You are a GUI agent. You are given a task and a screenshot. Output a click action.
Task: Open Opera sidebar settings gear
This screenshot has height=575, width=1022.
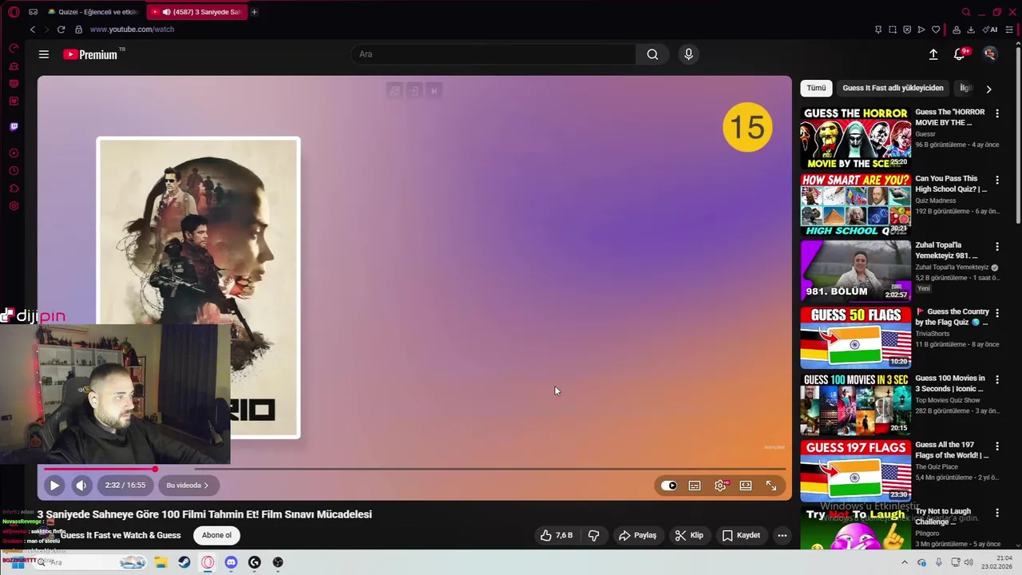click(14, 206)
